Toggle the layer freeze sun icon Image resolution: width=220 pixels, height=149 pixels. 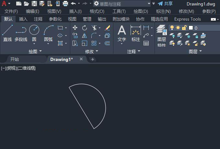click(x=178, y=28)
